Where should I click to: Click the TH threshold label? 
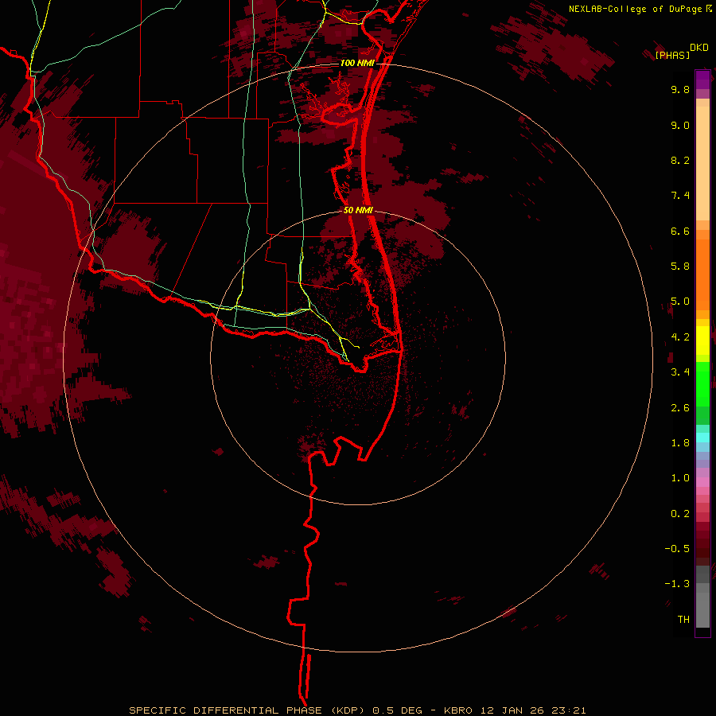683,620
